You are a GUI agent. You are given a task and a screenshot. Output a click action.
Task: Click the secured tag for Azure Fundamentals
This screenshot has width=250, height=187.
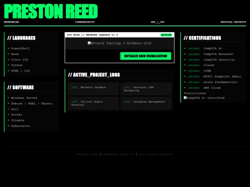point(194,82)
